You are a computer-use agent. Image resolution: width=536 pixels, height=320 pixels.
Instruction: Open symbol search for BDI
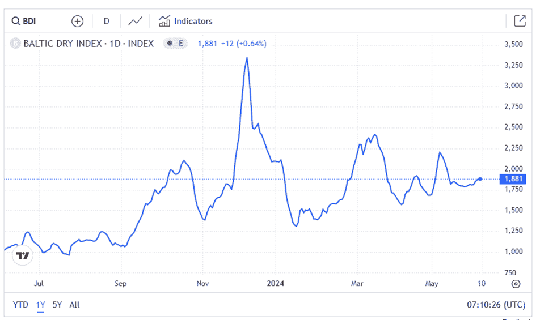coord(24,21)
